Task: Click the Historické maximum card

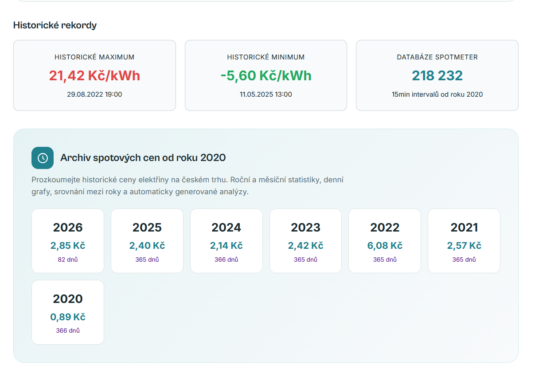Action: (94, 75)
